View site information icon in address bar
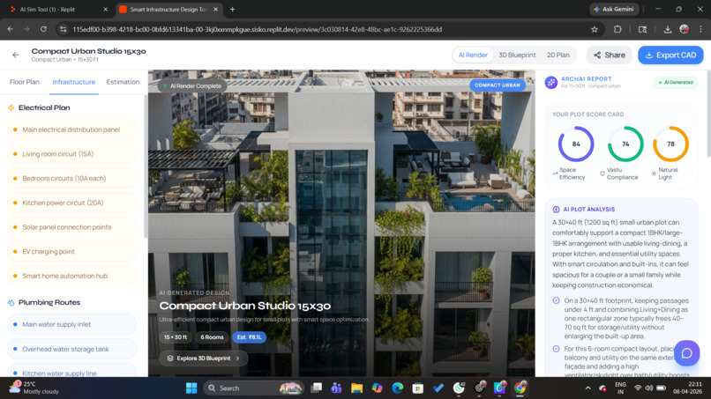This screenshot has width=711, height=399. coord(64,29)
